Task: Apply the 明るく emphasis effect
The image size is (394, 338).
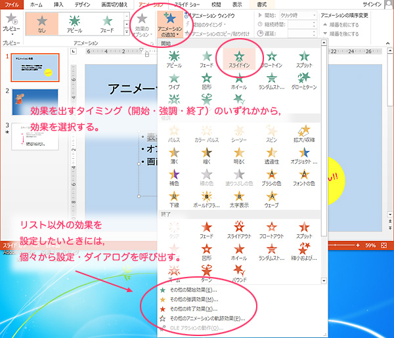Action: click(239, 156)
